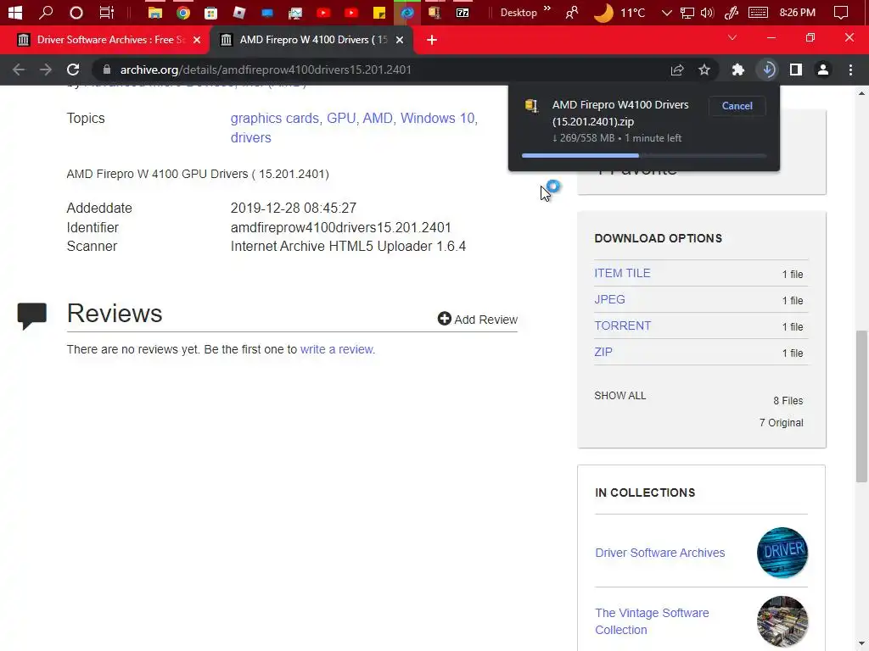The image size is (869, 651).
Task: Click the Reviews speech bubble icon
Action: pyautogui.click(x=31, y=315)
